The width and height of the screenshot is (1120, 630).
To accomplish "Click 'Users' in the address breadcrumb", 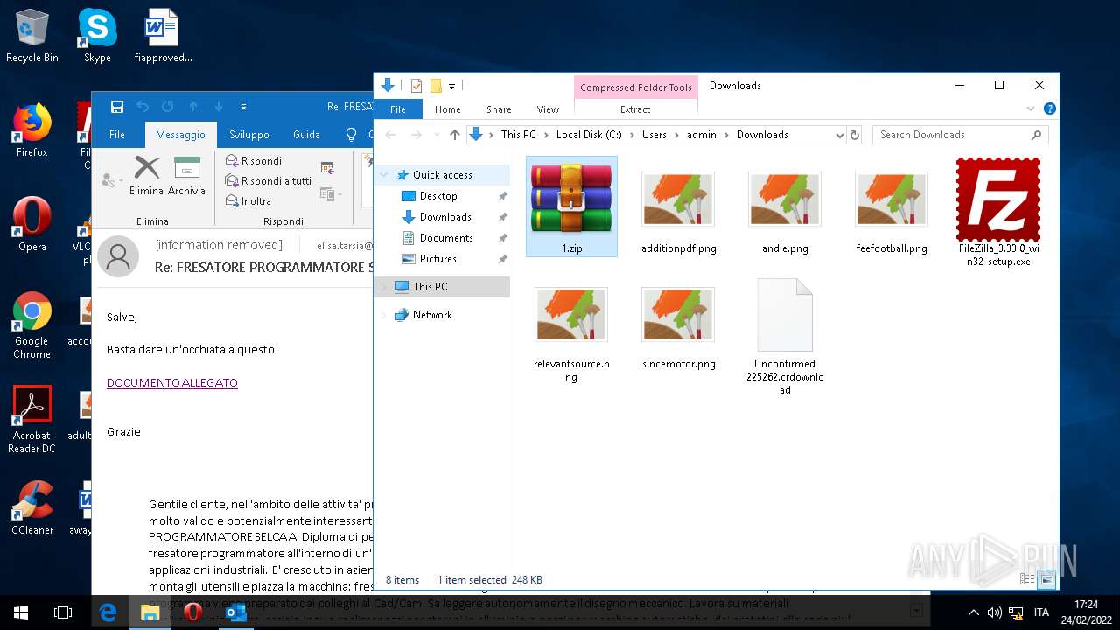I will (x=654, y=135).
